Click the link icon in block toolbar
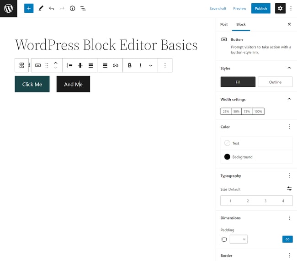 coord(116,65)
